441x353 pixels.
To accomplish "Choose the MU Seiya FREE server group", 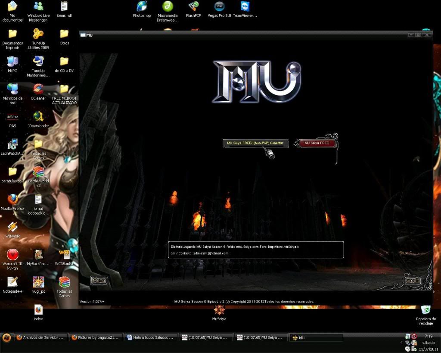I will point(317,143).
